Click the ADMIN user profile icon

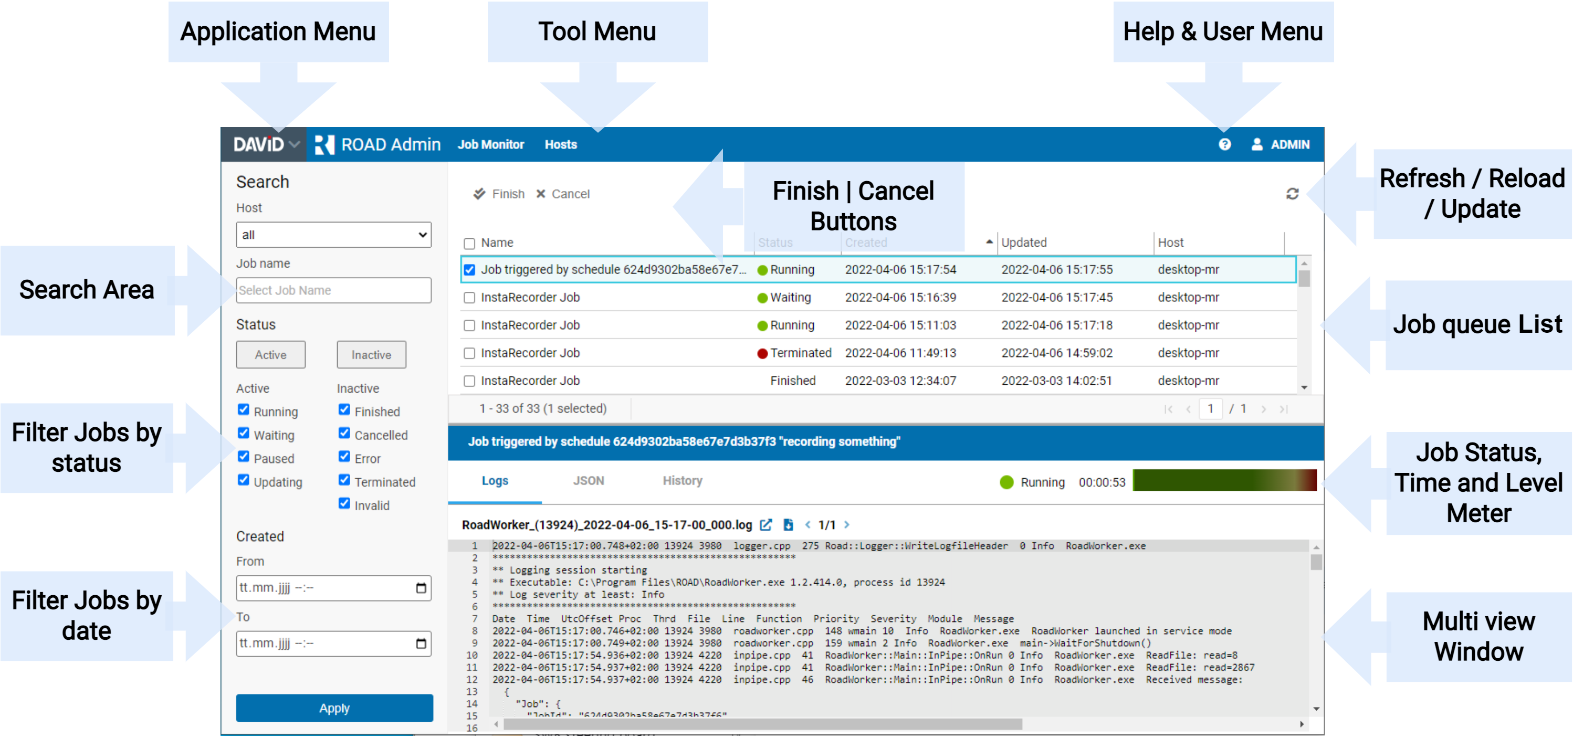pyautogui.click(x=1257, y=144)
